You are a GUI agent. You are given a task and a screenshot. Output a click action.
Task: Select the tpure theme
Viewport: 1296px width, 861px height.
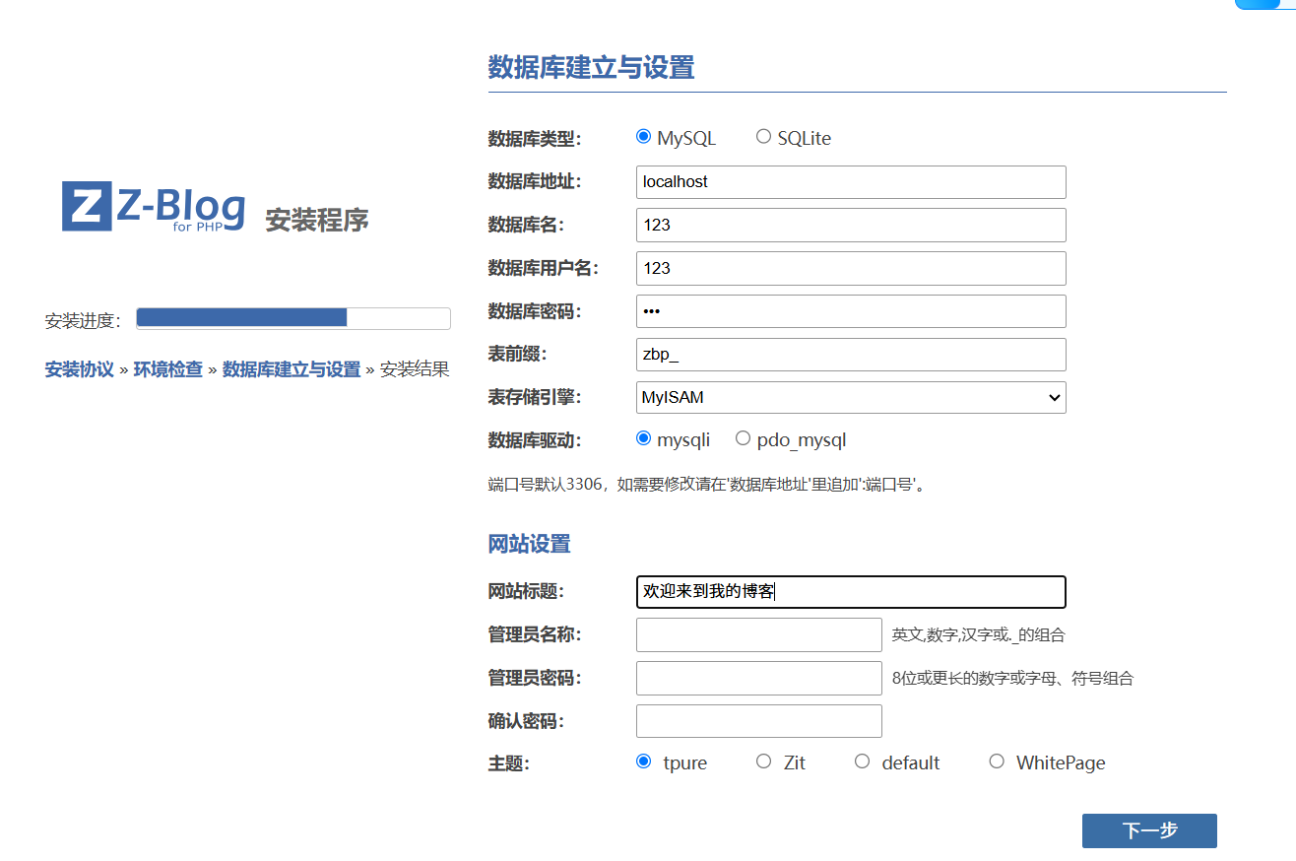[x=644, y=762]
